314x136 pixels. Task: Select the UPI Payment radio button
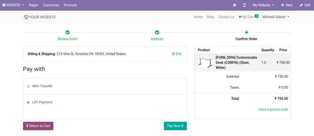click(29, 102)
